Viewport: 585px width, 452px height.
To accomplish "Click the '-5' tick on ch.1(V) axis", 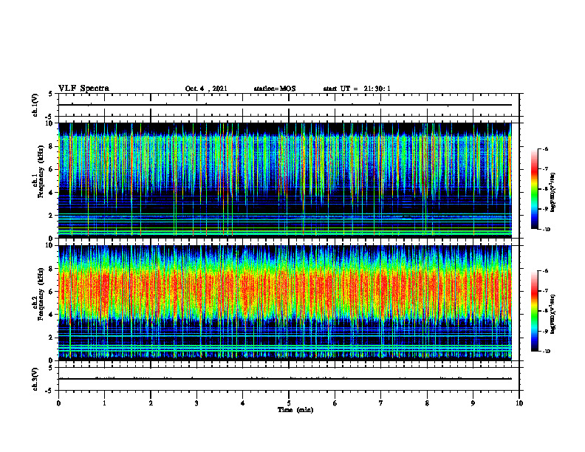I will (x=49, y=117).
